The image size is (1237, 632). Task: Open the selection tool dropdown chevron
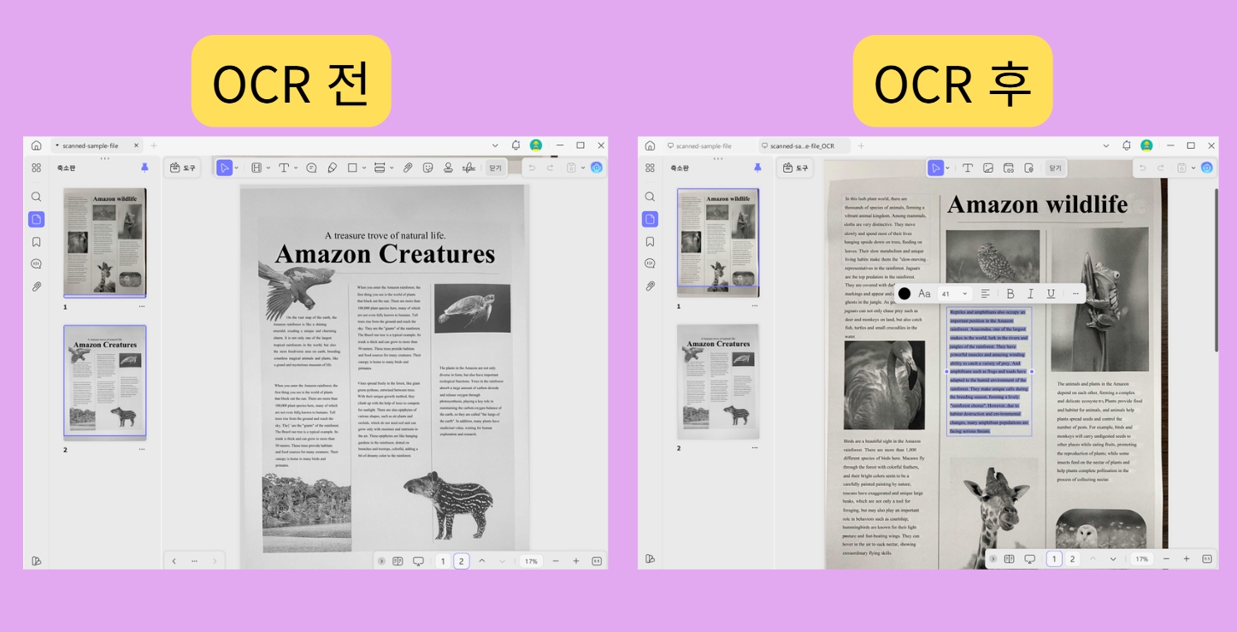(238, 168)
